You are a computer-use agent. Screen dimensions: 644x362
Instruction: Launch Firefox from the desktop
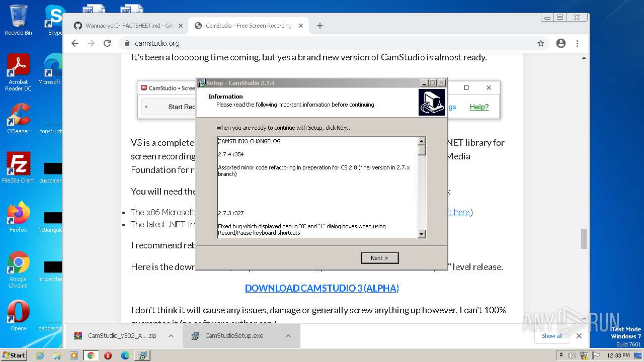pyautogui.click(x=18, y=217)
